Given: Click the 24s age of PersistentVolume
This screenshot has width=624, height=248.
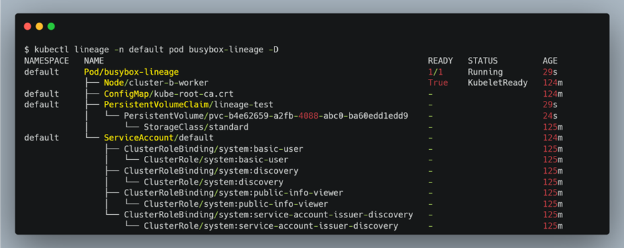Looking at the screenshot, I should (550, 116).
